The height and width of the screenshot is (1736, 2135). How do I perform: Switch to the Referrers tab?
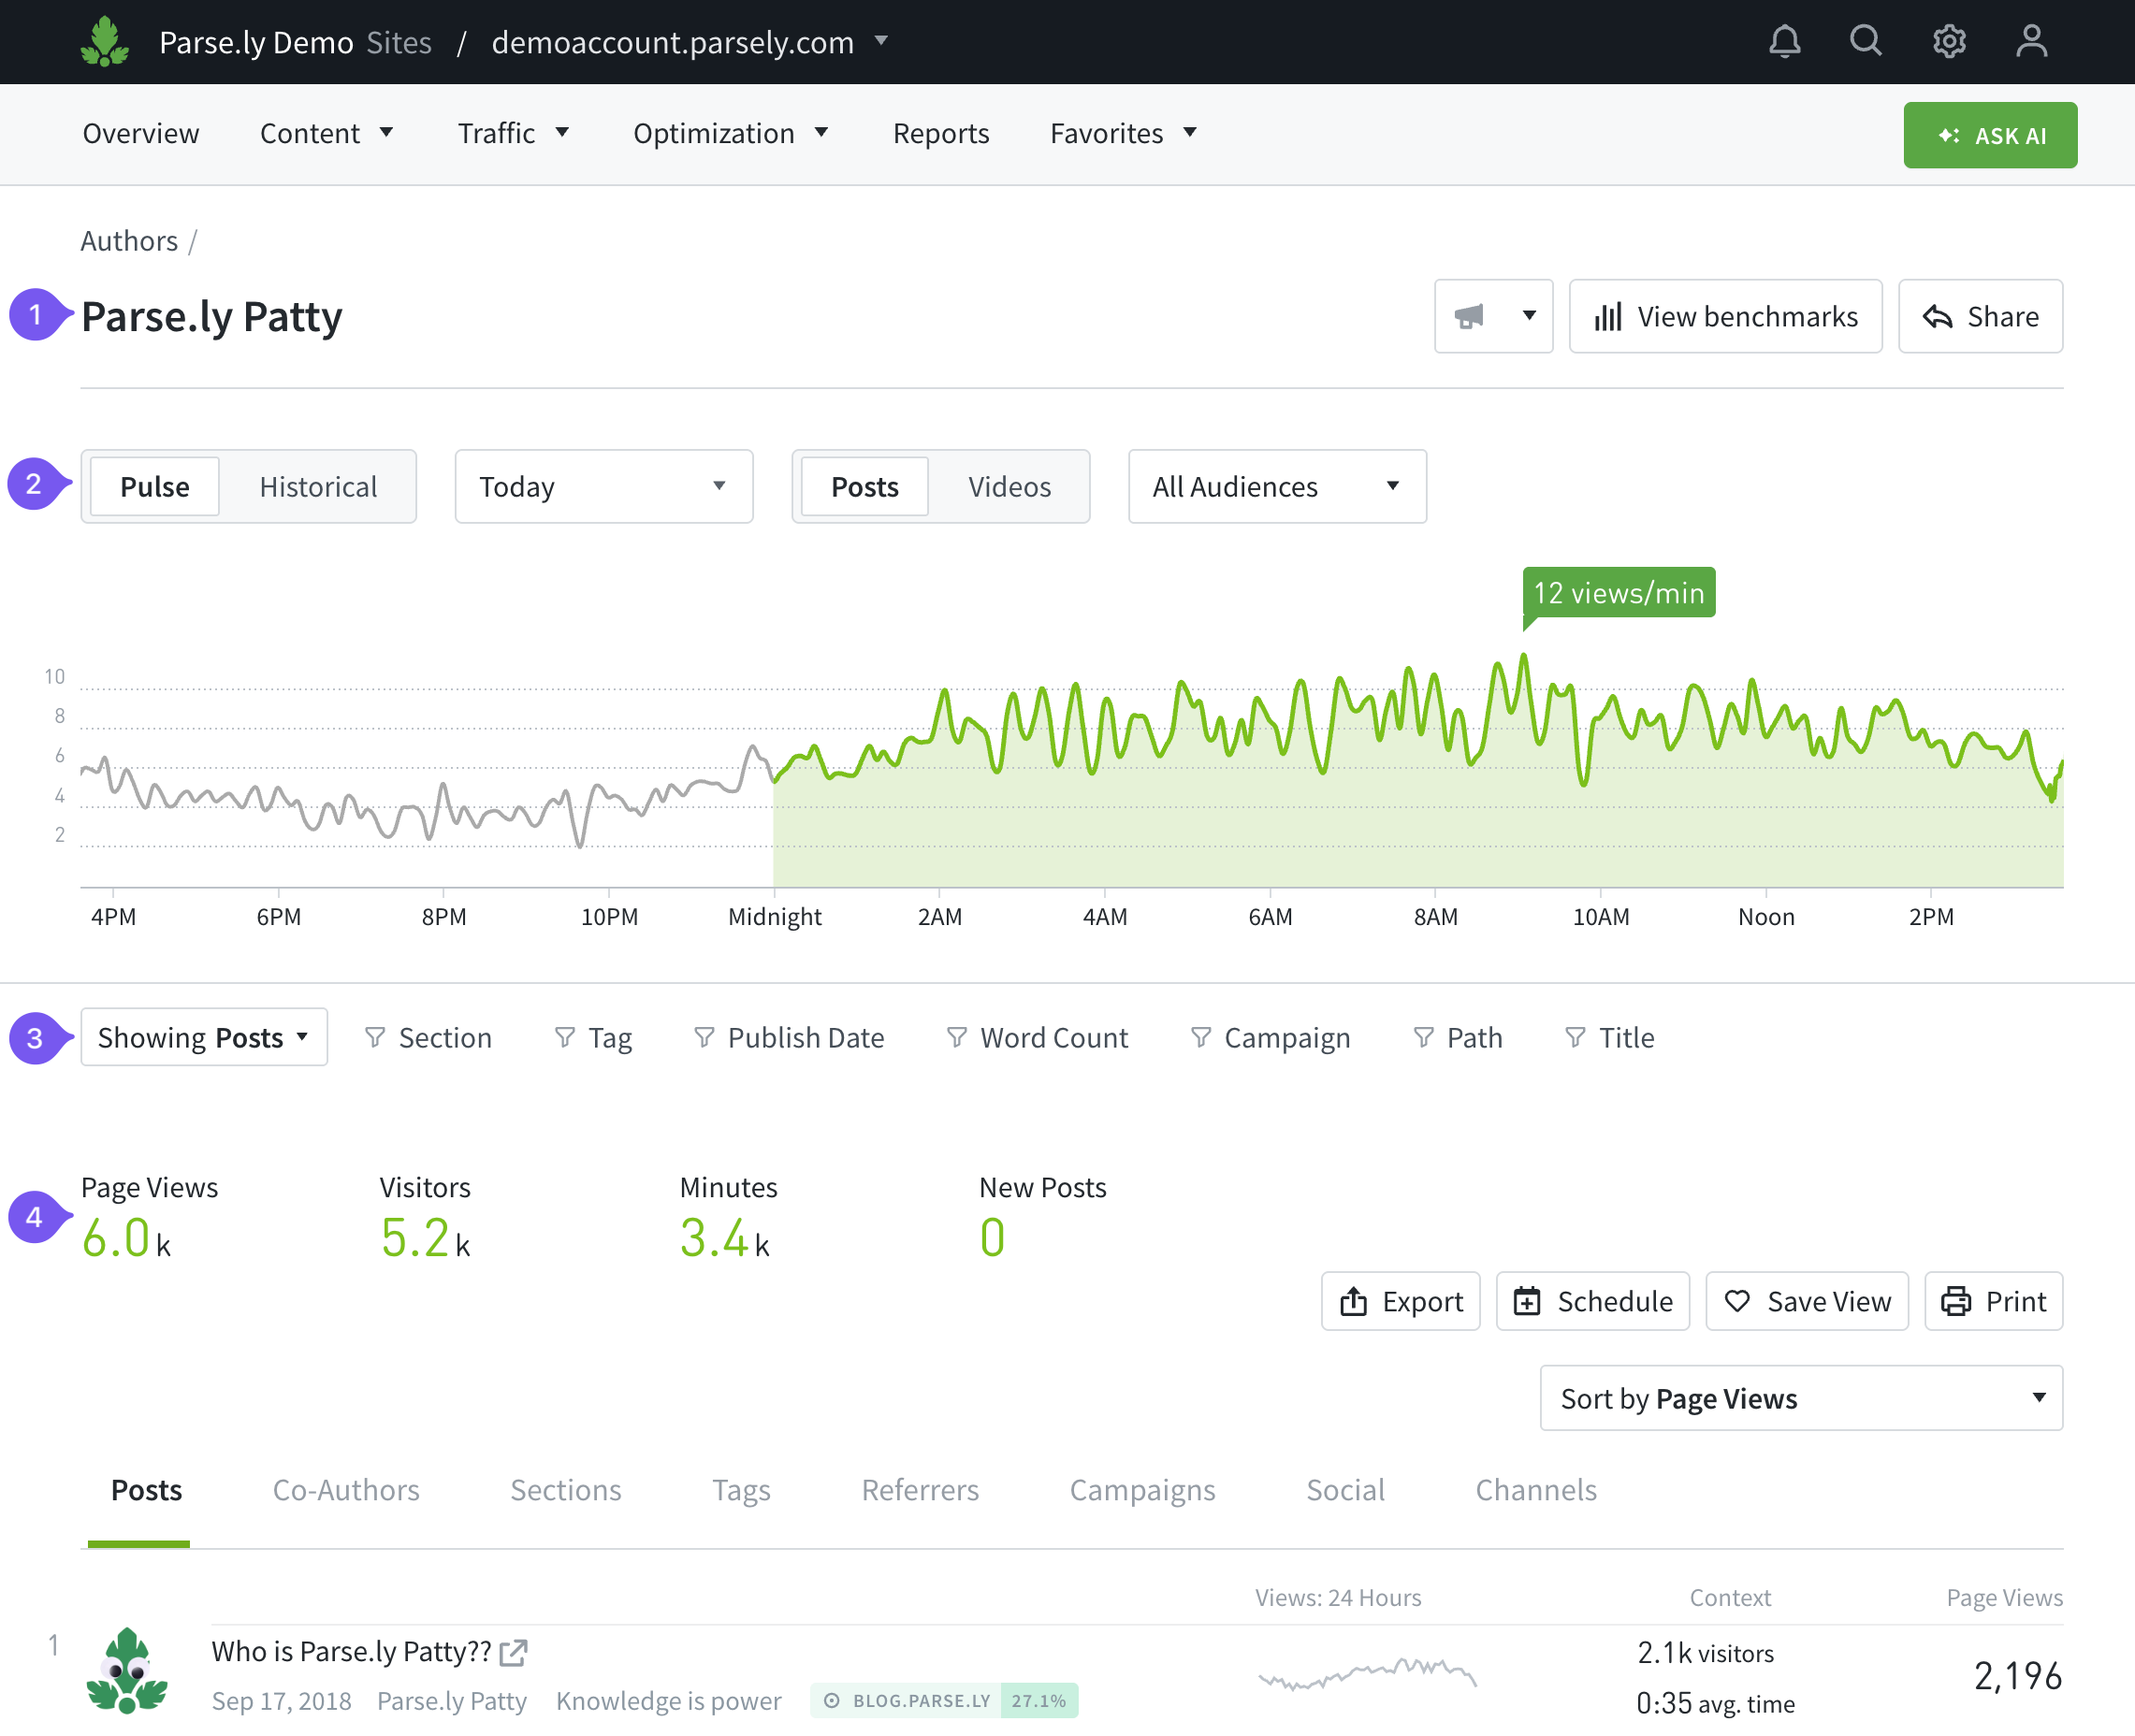click(x=919, y=1490)
